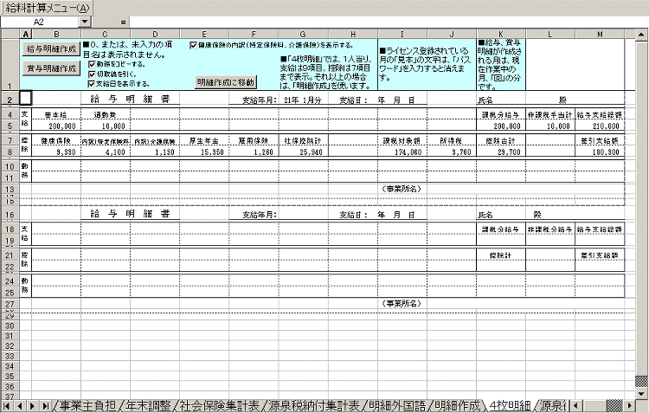Click last-sheet tab navigation arrow

45,405
